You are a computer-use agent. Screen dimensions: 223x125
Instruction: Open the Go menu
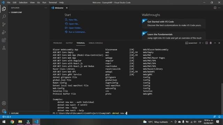point(38,2)
